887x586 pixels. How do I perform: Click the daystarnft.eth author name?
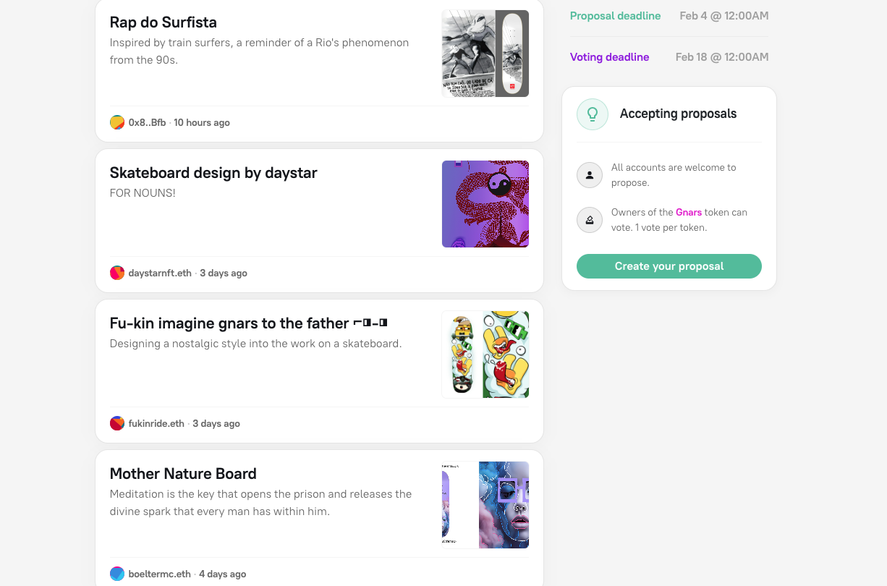[x=160, y=273]
